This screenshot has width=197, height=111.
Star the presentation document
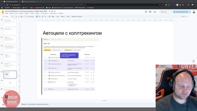point(49,11)
